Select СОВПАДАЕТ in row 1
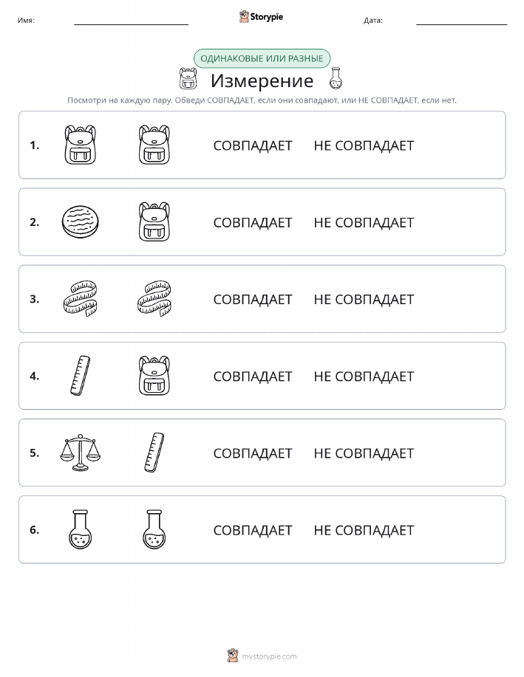This screenshot has width=524, height=677. point(253,146)
